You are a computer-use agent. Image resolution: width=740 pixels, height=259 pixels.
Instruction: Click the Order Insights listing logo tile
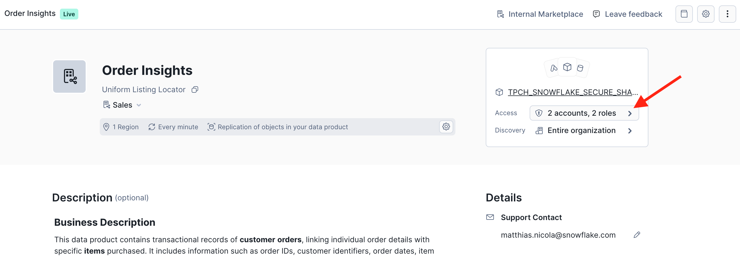coord(69,77)
